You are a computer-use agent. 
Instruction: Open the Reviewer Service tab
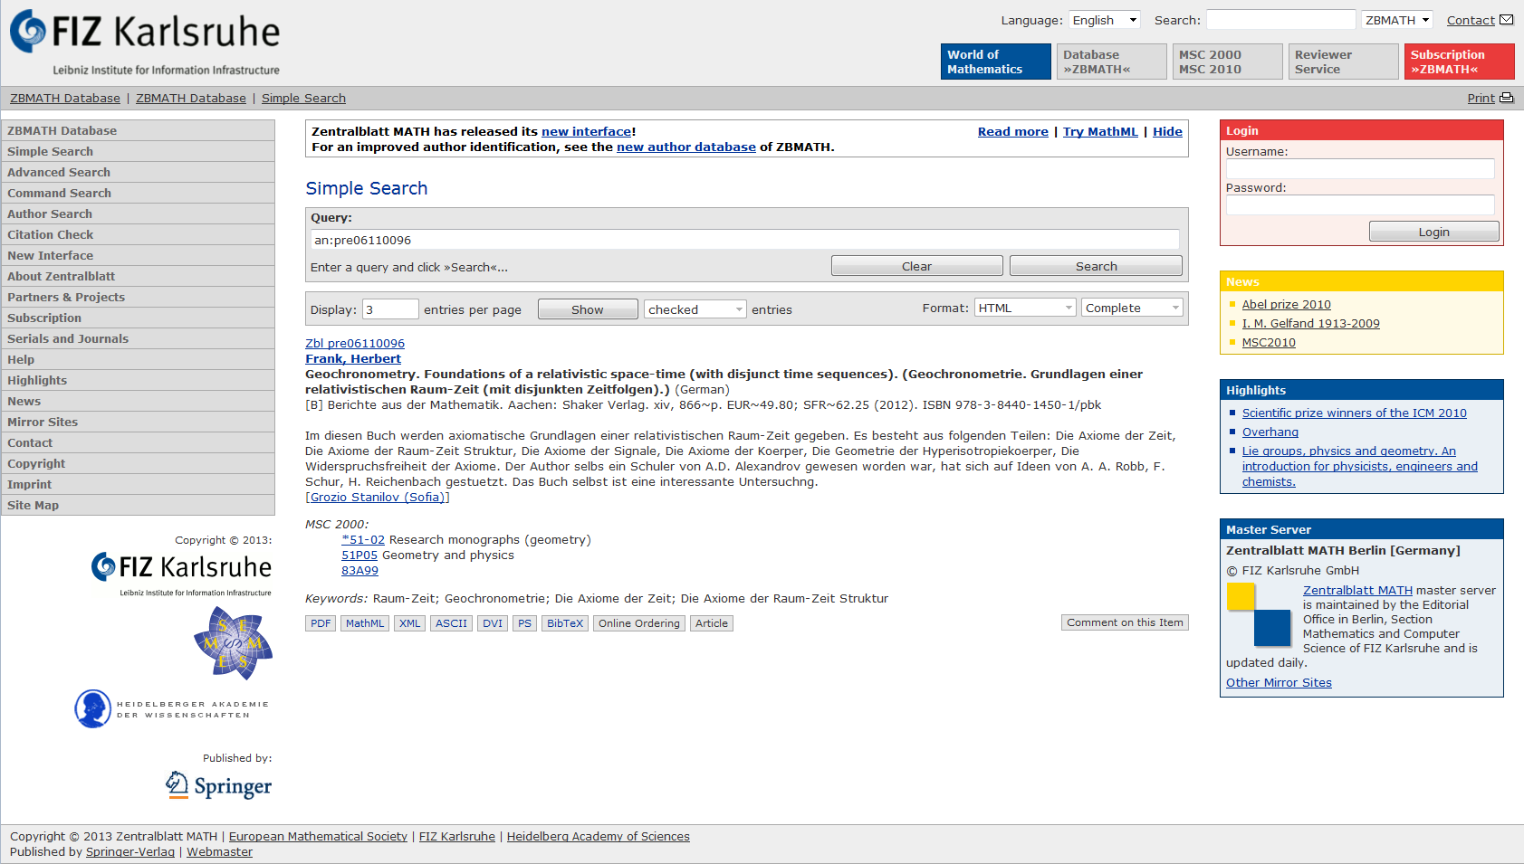pyautogui.click(x=1344, y=62)
